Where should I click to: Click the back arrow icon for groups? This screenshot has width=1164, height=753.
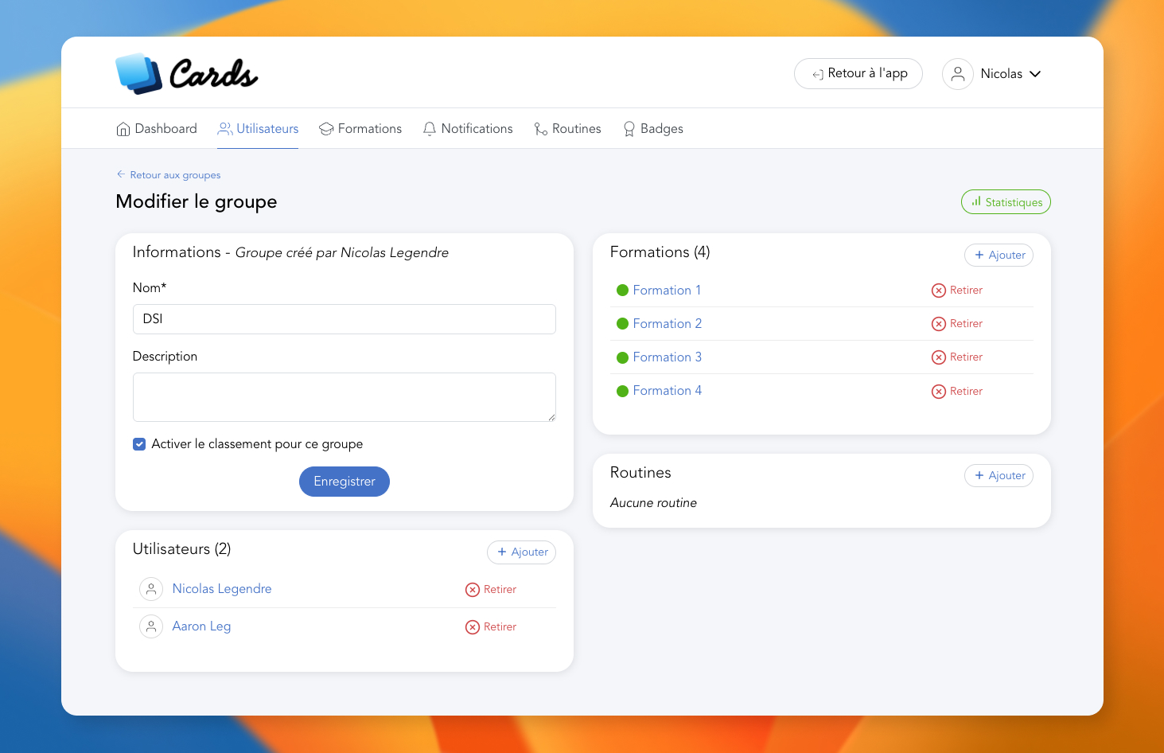point(121,174)
